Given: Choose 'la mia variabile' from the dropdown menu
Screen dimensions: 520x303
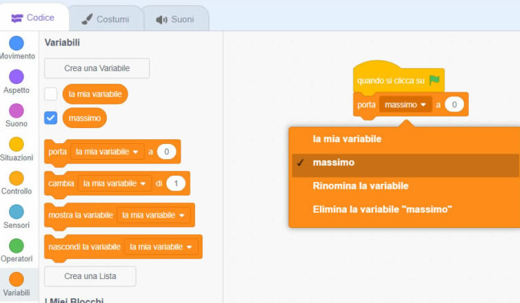Looking at the screenshot, I should (x=406, y=138).
